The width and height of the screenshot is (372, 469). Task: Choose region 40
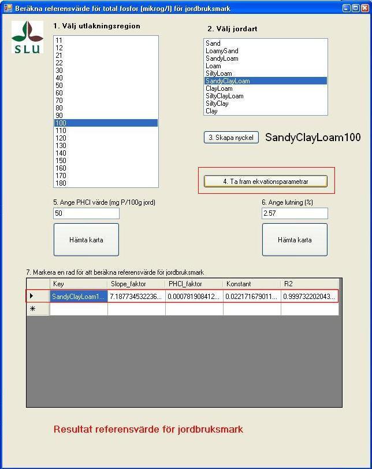106,77
